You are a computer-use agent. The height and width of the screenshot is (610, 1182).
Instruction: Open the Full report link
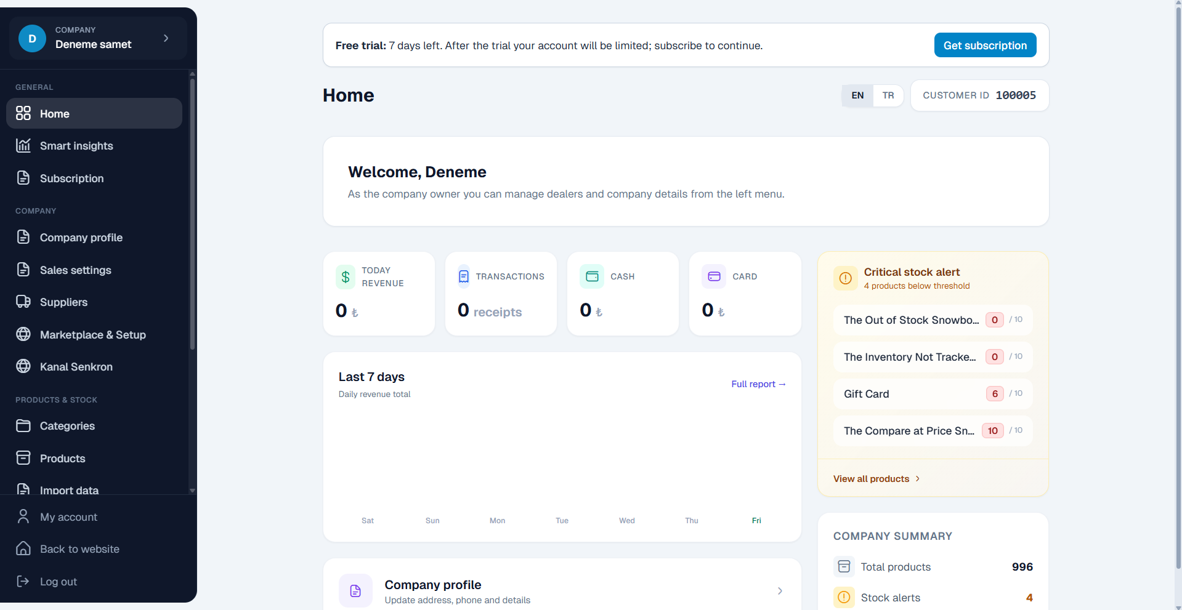click(x=758, y=384)
